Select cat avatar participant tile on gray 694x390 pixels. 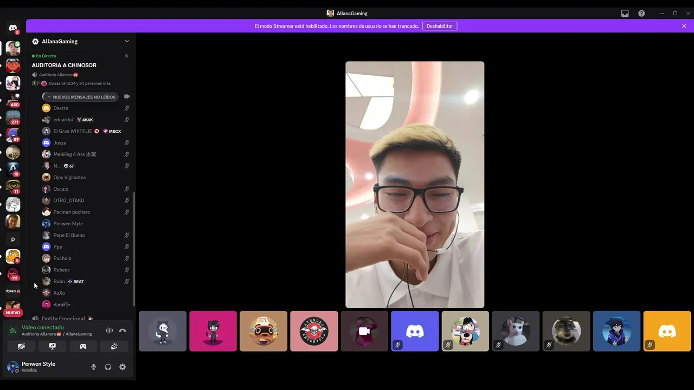click(163, 331)
